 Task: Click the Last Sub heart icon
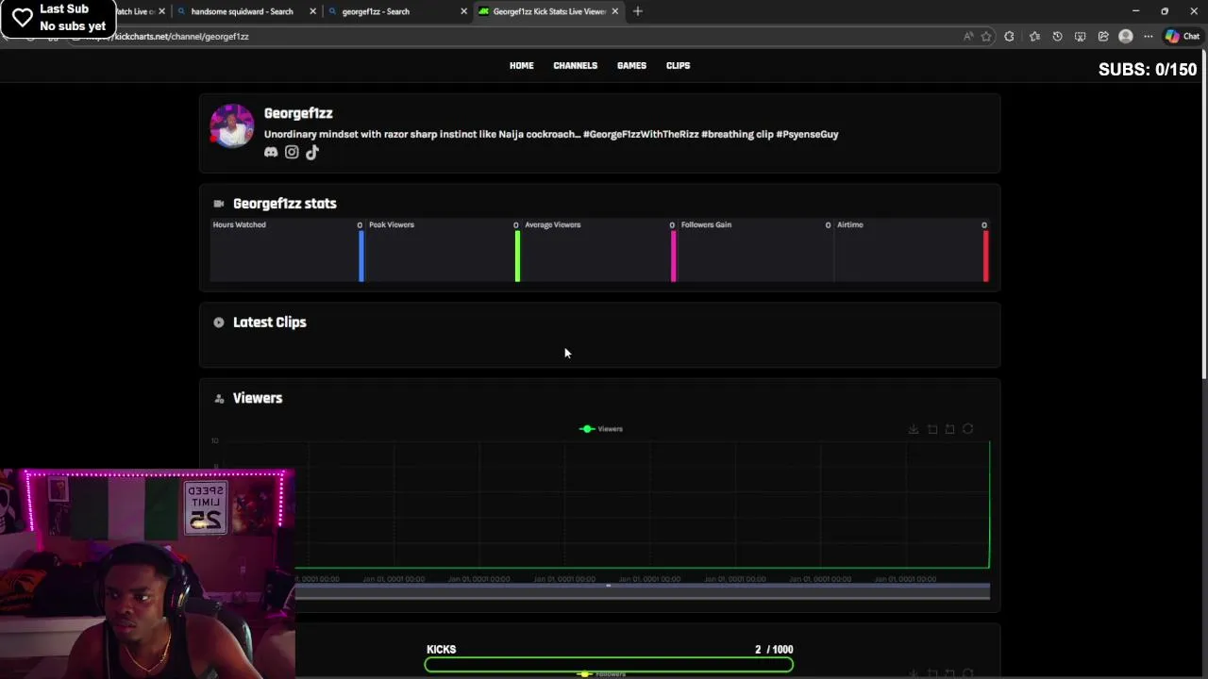click(x=22, y=18)
